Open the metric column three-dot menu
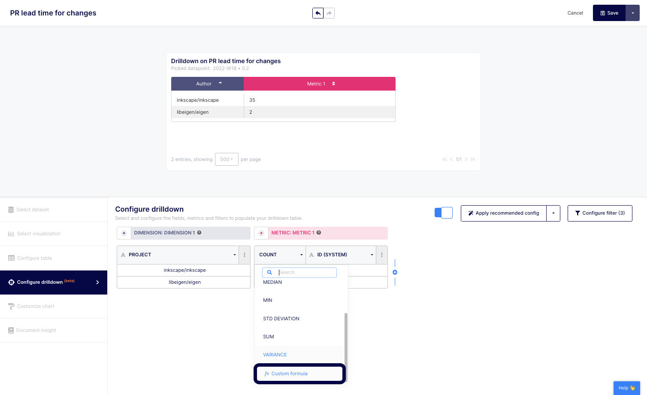647x395 pixels. click(382, 255)
